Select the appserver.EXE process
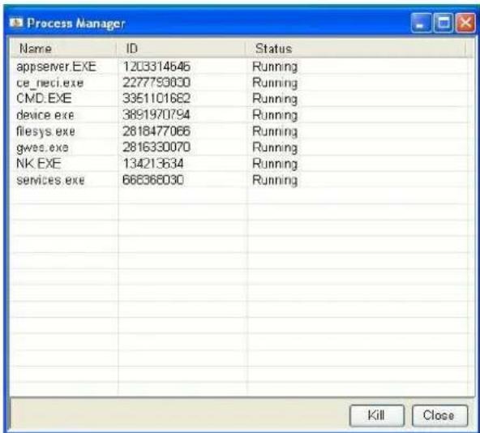Viewport: 480px width, 433px height. pos(56,66)
